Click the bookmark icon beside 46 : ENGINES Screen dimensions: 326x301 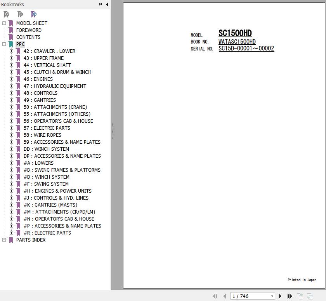tap(18, 79)
